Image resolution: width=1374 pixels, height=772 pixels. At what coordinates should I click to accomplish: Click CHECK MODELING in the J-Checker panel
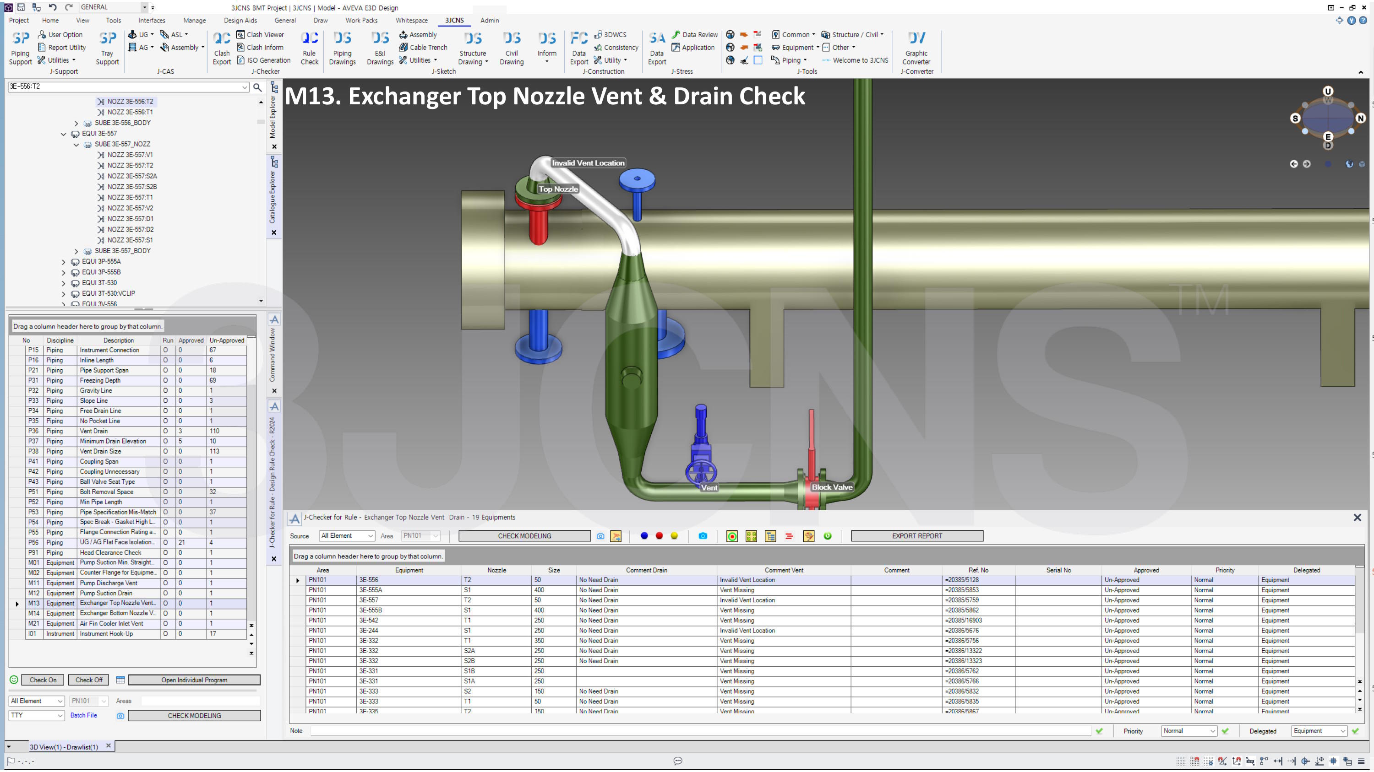[524, 536]
